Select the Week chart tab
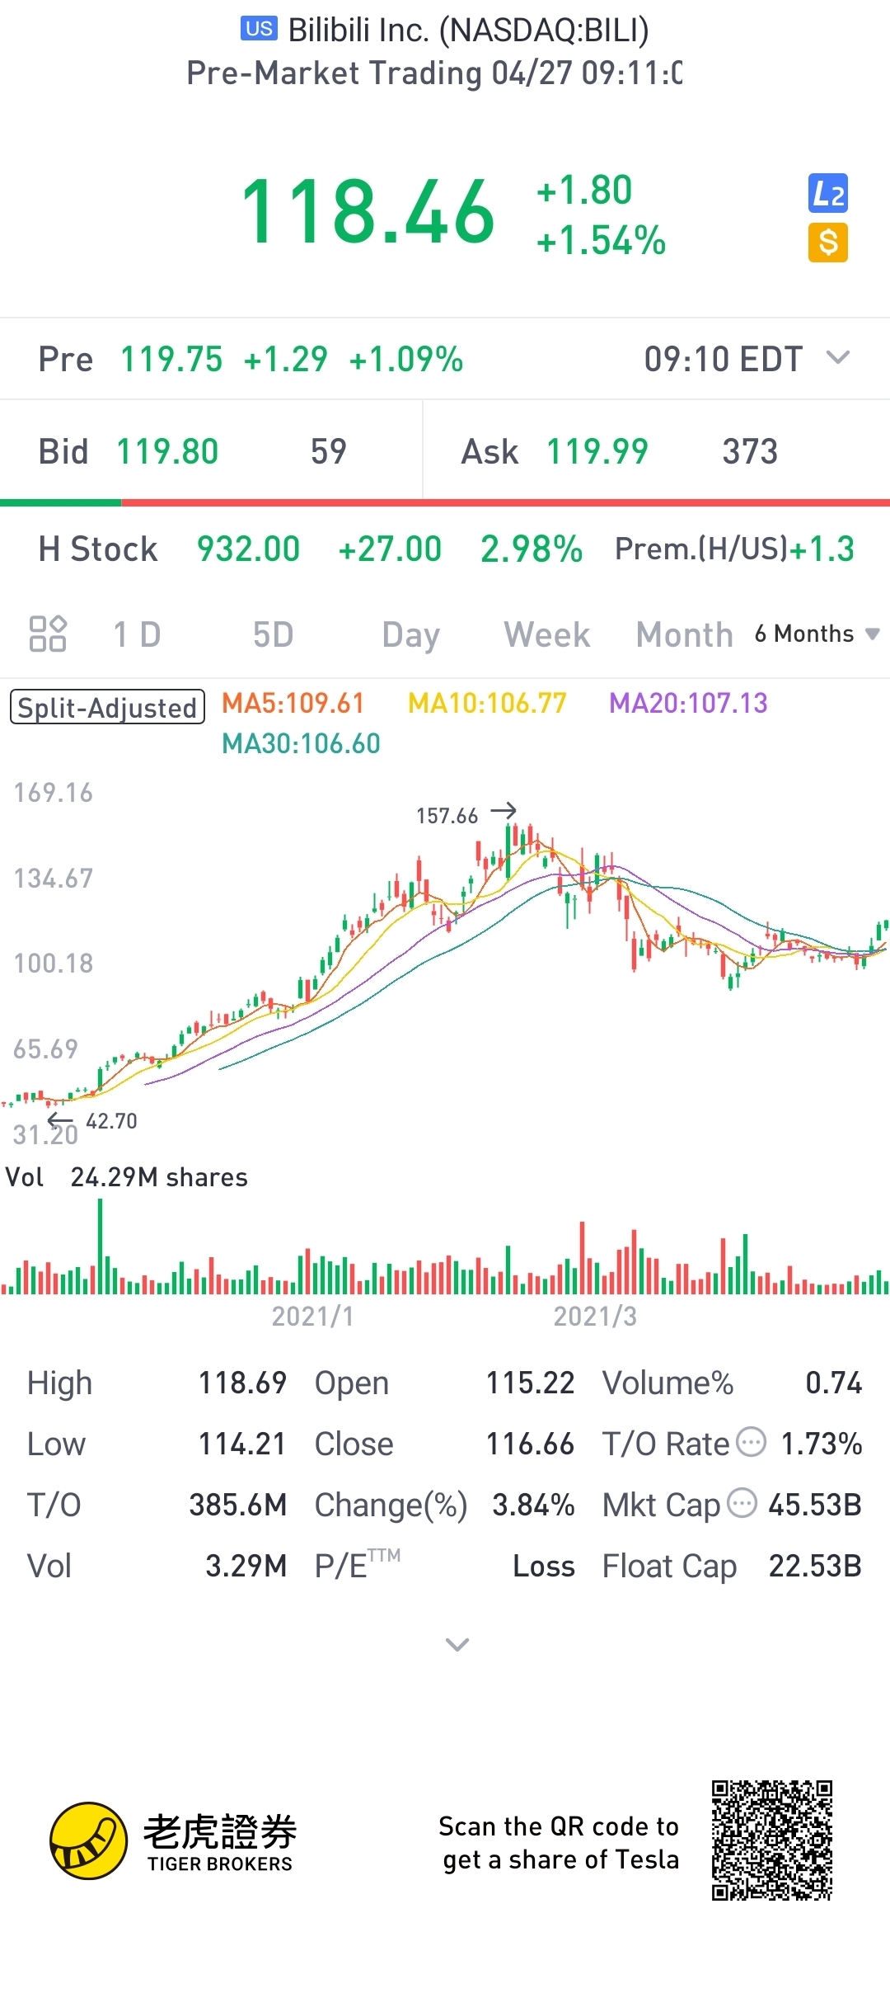890x1998 pixels. coord(547,634)
